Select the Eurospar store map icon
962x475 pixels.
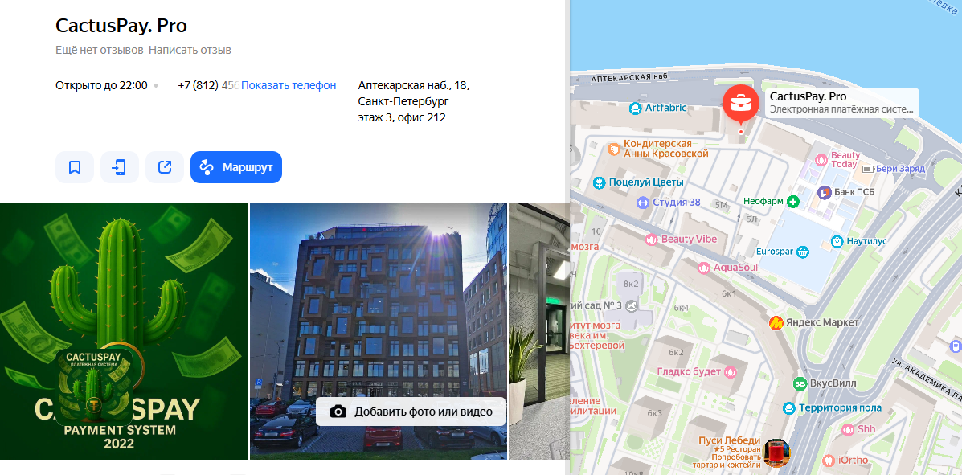coord(803,251)
